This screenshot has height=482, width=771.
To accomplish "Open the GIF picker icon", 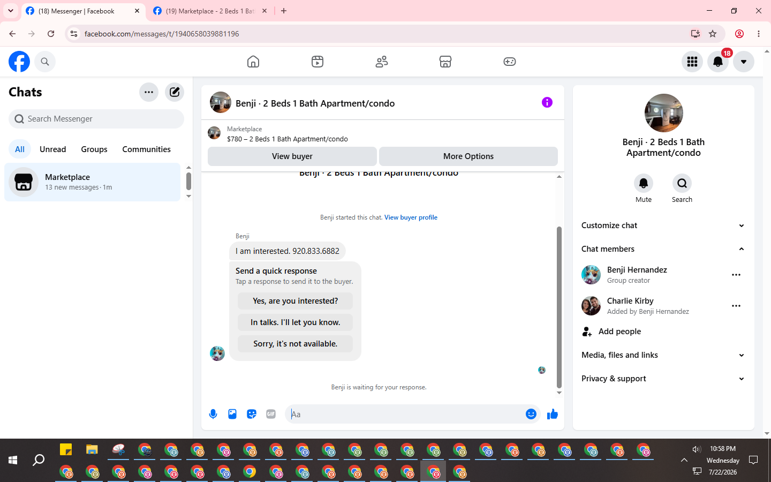I will coord(271,414).
